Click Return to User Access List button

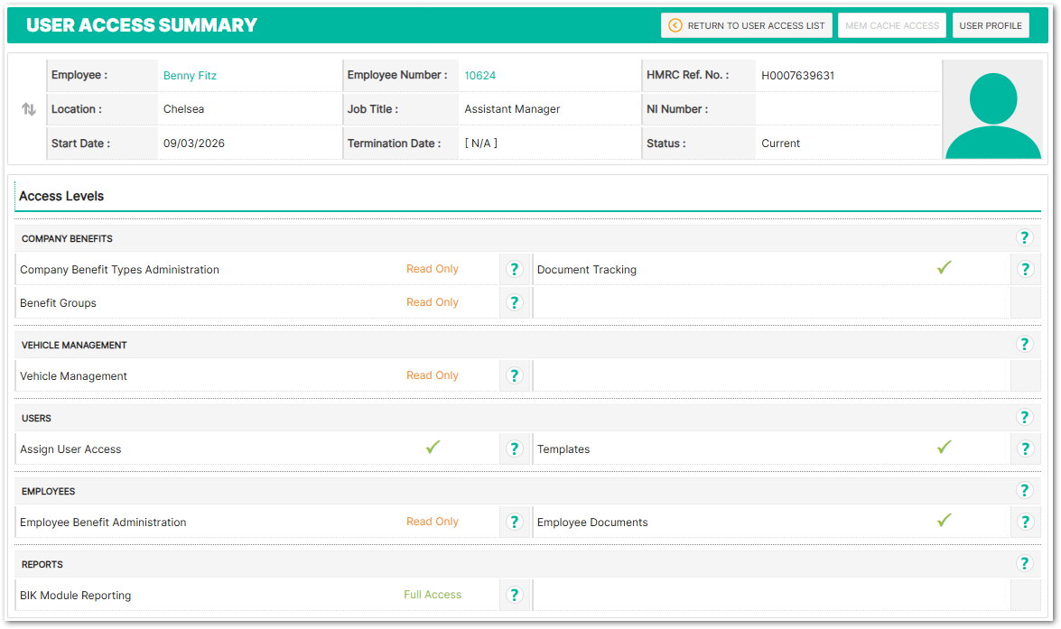[746, 25]
